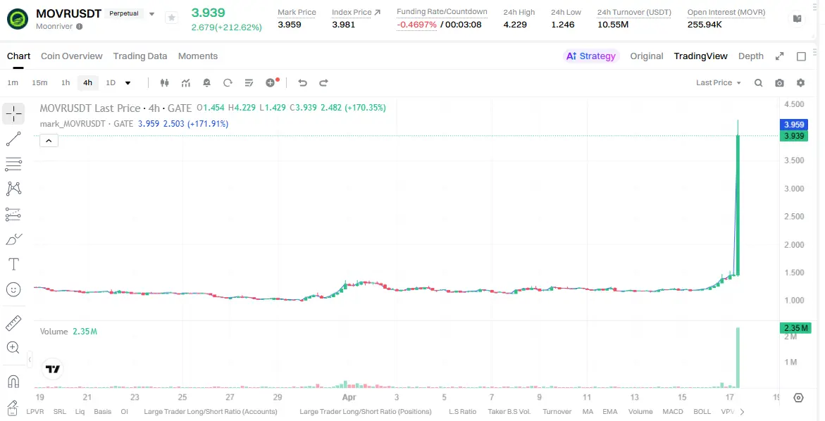Open the order lines list icon
Screen dimensions: 825x421
249,82
